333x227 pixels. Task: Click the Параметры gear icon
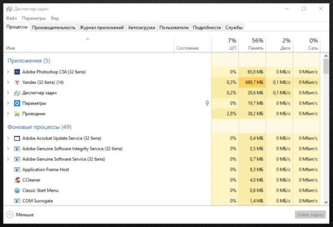pos(17,103)
